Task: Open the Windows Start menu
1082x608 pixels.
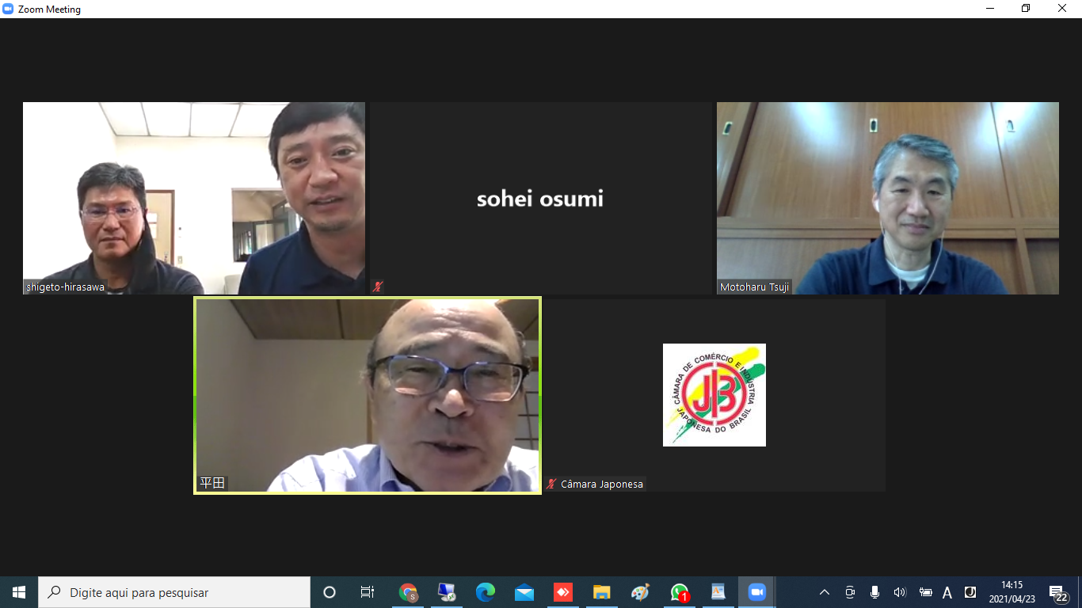Action: point(19,592)
